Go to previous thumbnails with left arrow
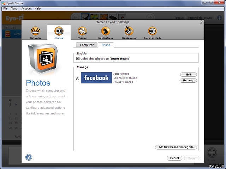The width and height of the screenshot is (226, 169). (x=75, y=17)
